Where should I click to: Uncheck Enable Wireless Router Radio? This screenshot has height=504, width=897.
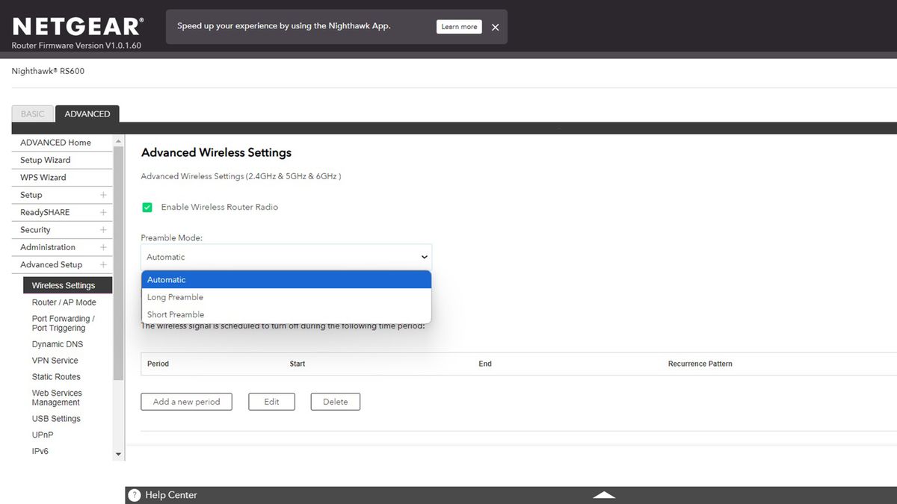[147, 207]
